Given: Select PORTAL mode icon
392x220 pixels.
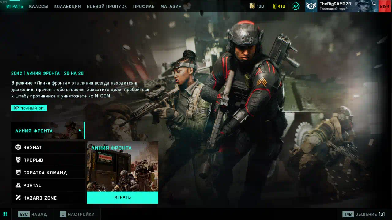Looking at the screenshot, I should (18, 185).
